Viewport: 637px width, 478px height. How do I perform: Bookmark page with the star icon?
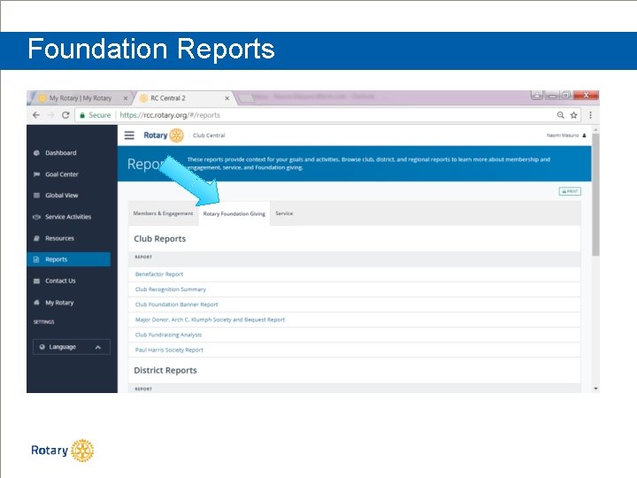[573, 115]
